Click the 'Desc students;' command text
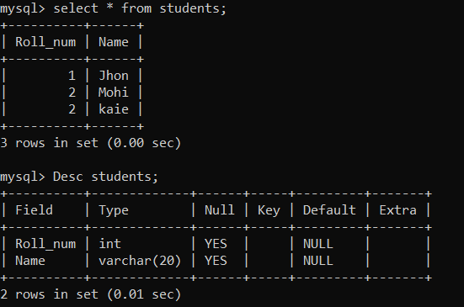 click(105, 177)
